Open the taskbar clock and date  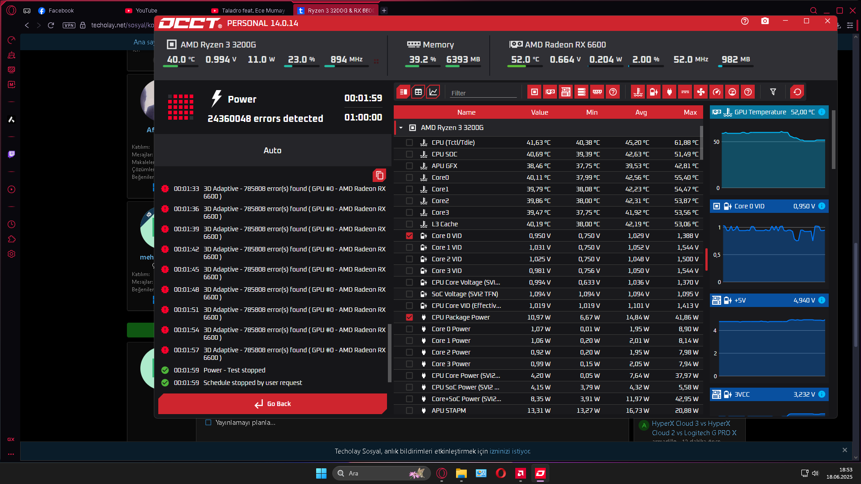tap(839, 473)
